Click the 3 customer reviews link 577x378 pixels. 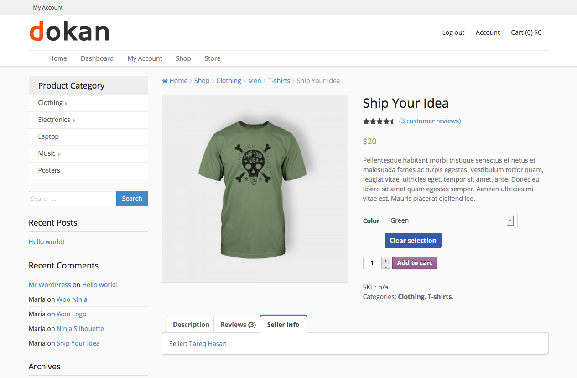pyautogui.click(x=430, y=121)
